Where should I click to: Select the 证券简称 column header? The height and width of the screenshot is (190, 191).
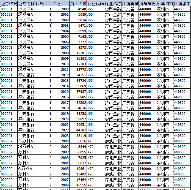[x=26, y=4]
